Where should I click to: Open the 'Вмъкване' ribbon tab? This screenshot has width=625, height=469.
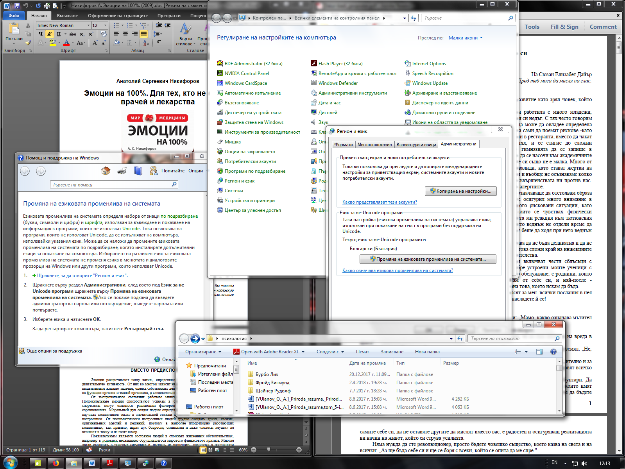coord(67,16)
